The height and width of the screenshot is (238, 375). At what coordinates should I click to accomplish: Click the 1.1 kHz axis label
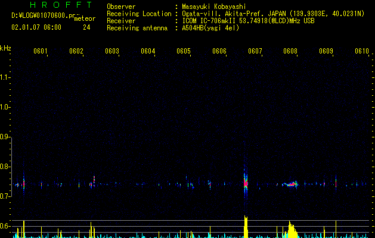(5, 77)
